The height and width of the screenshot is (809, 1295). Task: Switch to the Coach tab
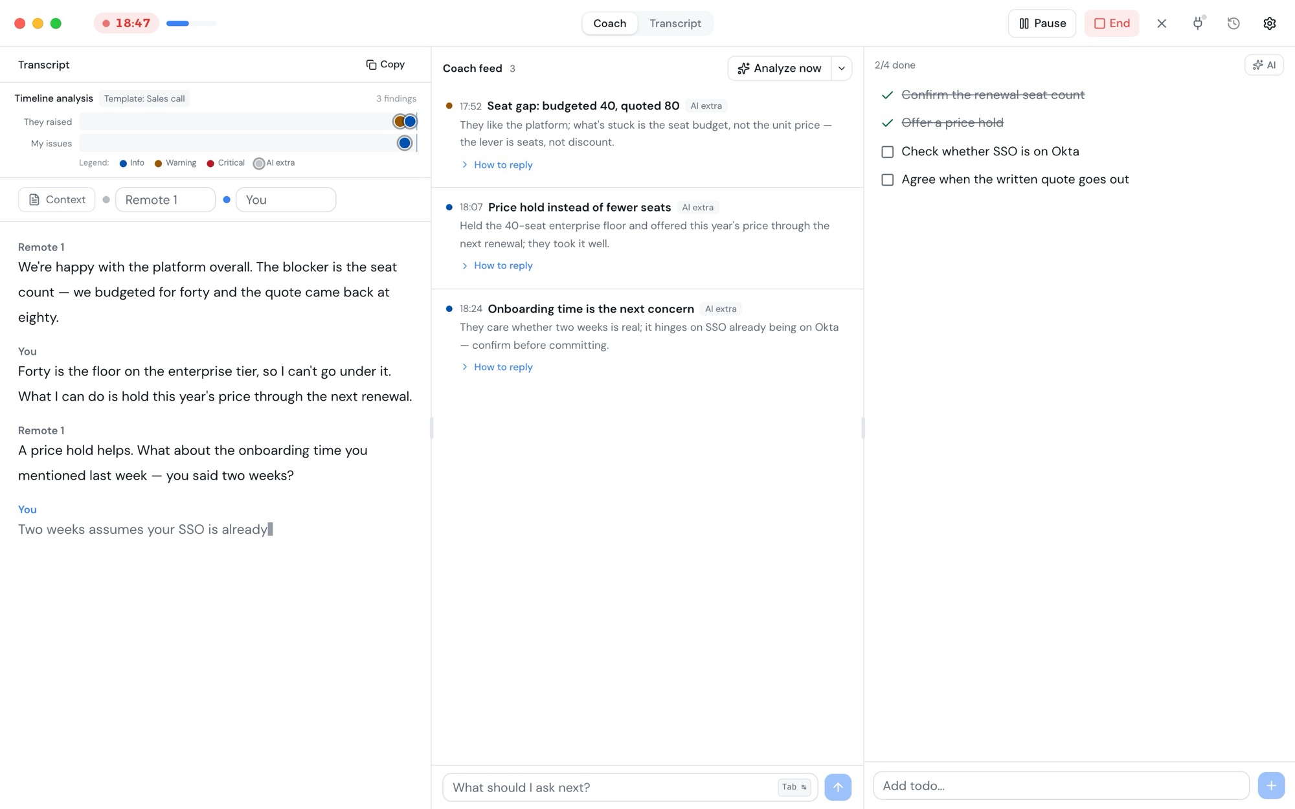point(609,23)
